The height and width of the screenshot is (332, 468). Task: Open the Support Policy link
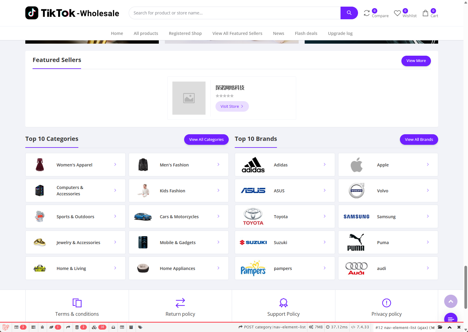(284, 314)
